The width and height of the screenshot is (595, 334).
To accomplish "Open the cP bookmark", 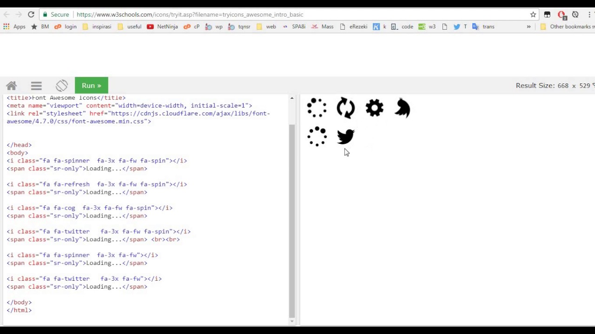I will (192, 27).
